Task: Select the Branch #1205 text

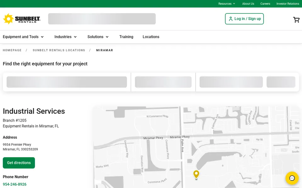Action: click(15, 120)
